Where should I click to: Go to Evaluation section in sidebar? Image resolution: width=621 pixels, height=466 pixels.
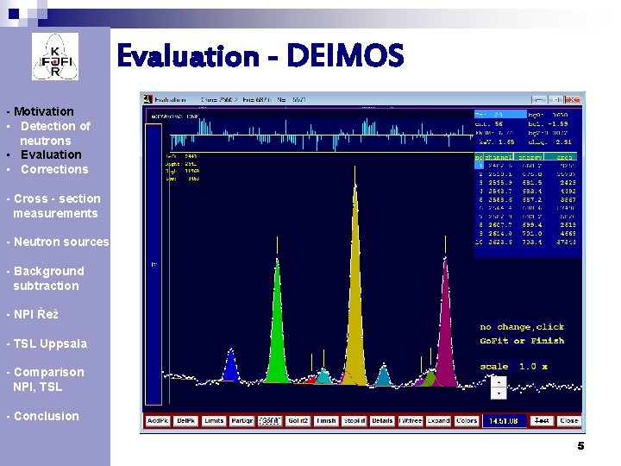51,154
